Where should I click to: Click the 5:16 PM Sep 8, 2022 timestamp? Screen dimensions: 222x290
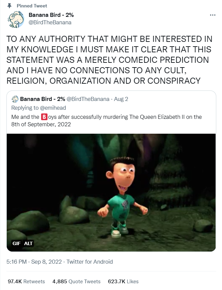click(x=34, y=262)
